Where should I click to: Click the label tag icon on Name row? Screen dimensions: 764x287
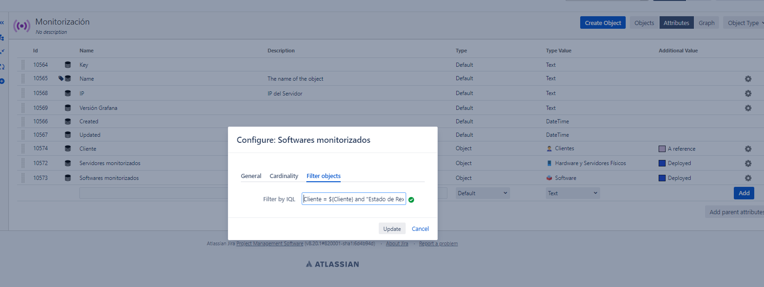tap(61, 78)
